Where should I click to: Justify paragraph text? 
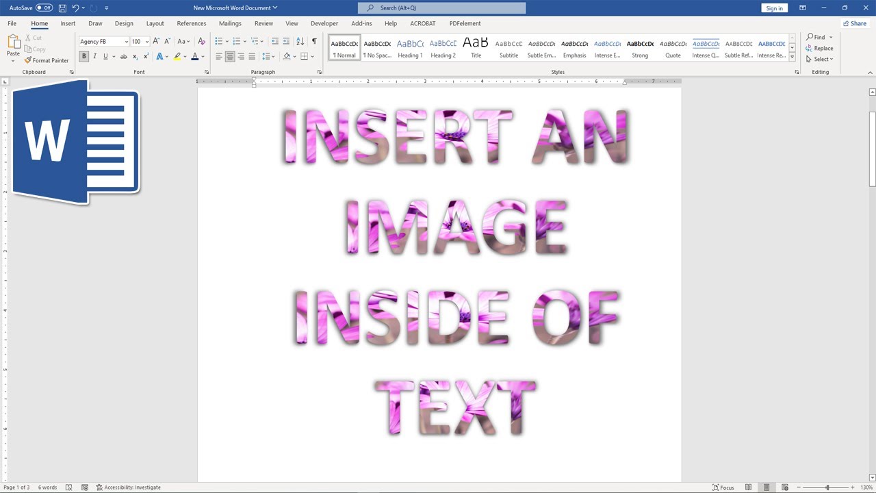[x=252, y=56]
